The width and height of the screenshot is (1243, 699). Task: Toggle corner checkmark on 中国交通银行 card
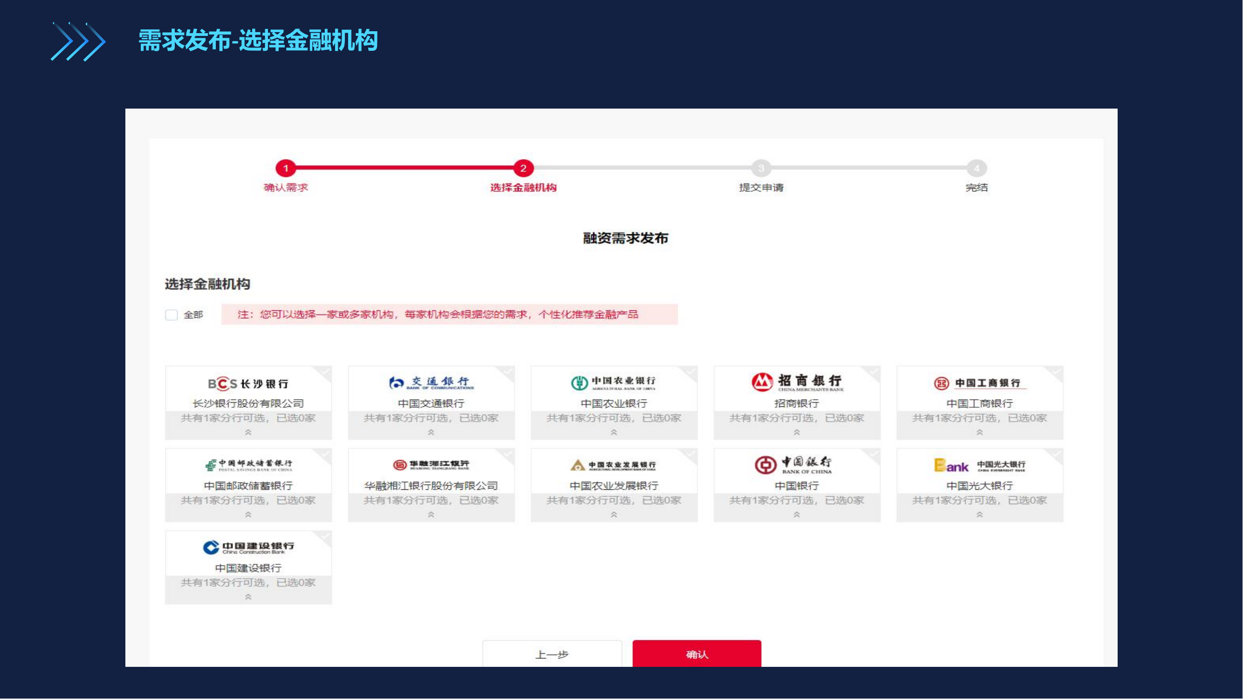pos(508,372)
